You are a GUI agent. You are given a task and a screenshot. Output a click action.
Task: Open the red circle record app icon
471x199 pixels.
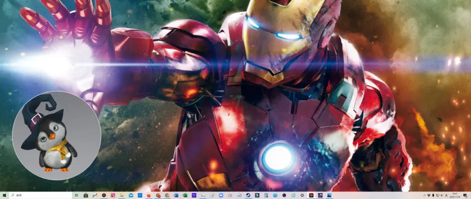pyautogui.click(x=104, y=196)
